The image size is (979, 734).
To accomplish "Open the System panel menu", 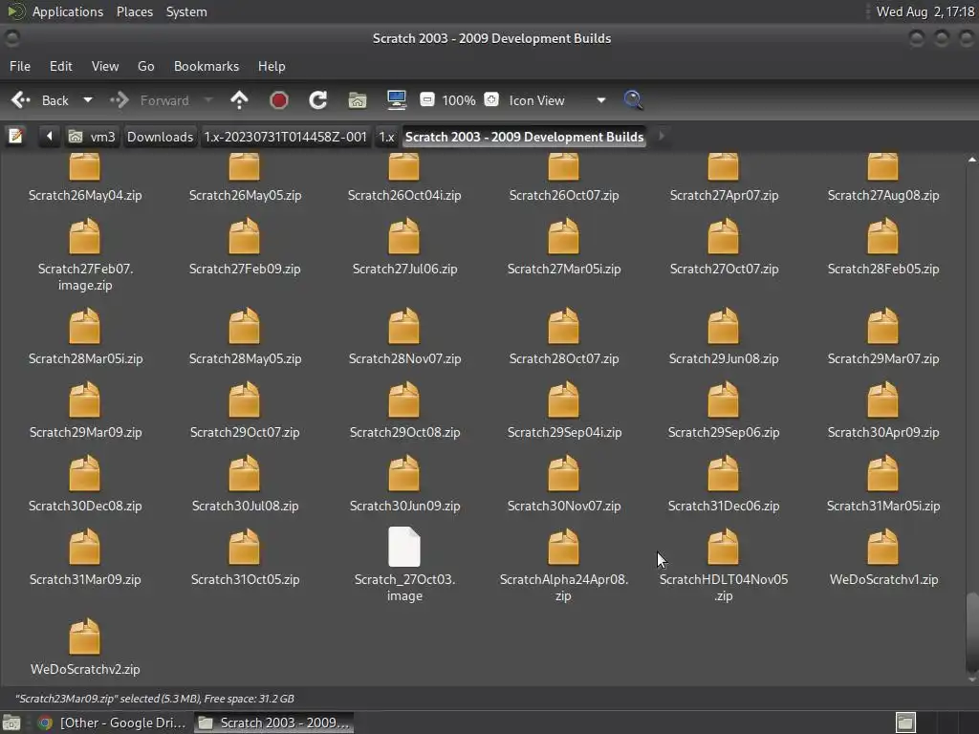I will point(186,11).
